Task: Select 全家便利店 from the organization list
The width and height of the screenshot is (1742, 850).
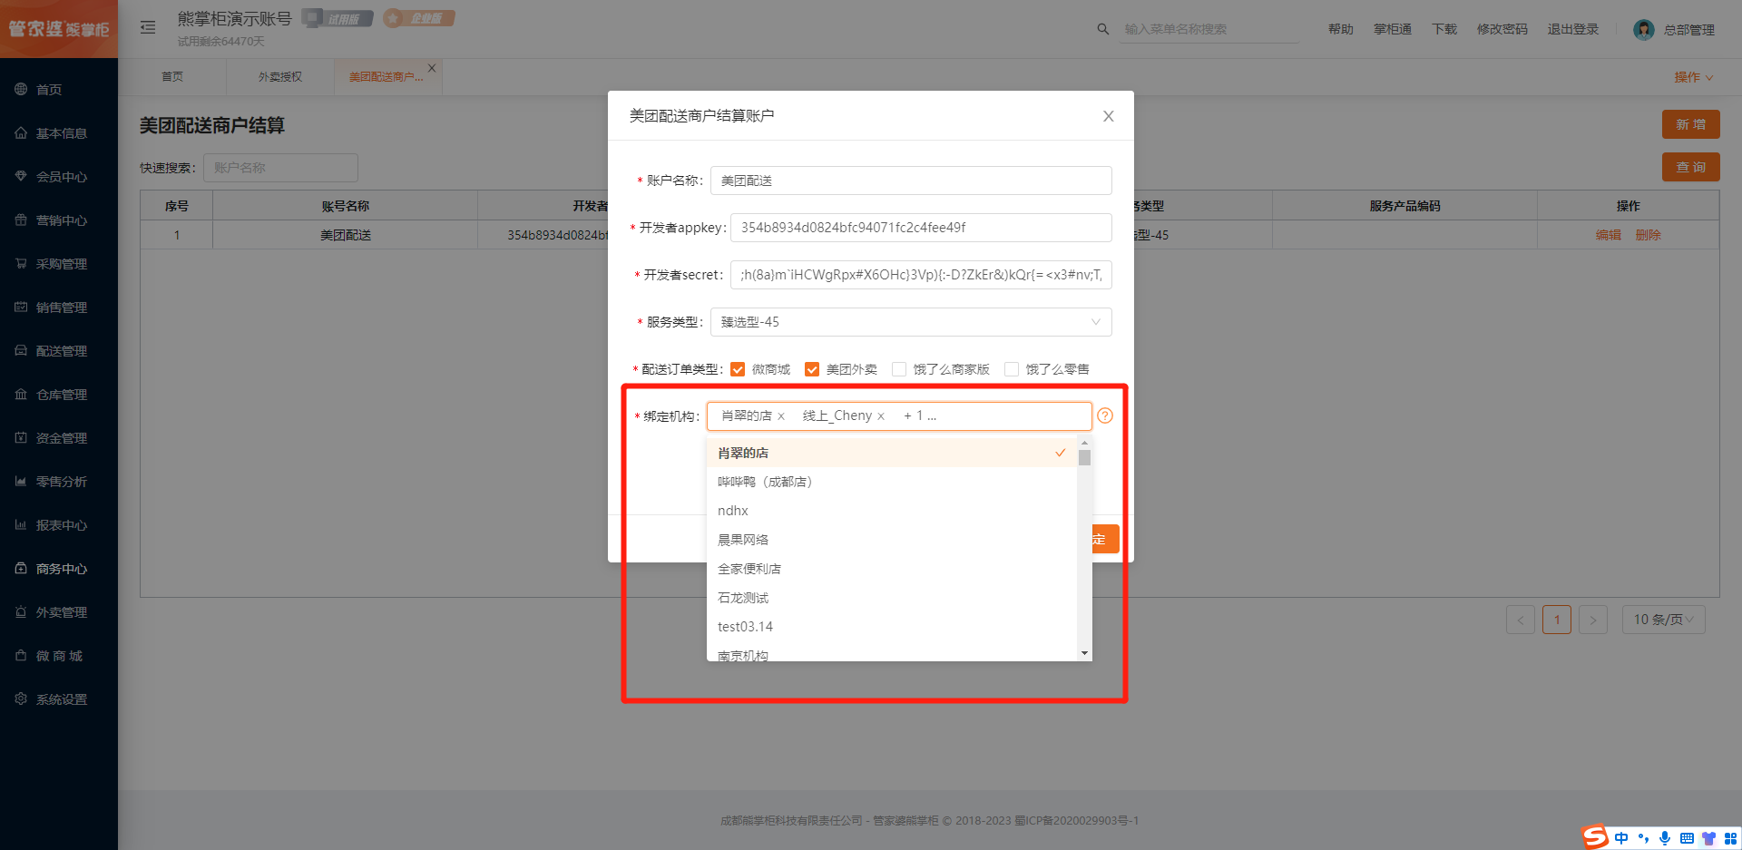Action: [x=892, y=569]
